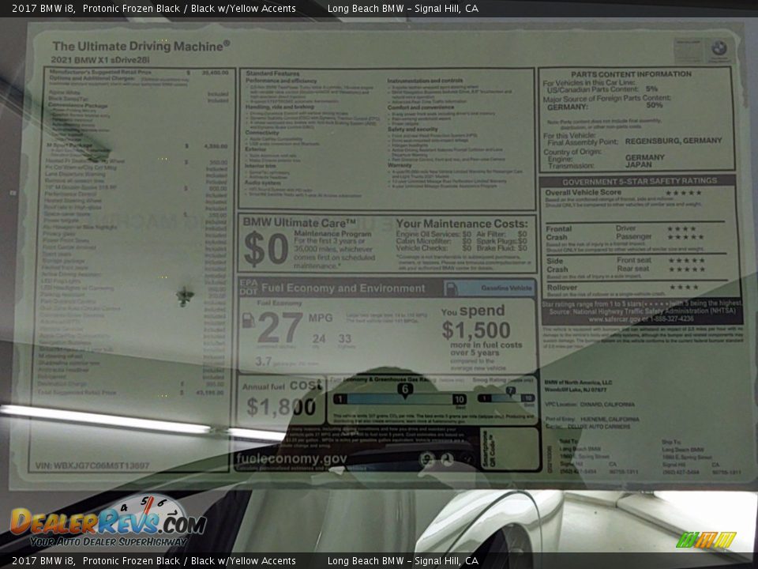Click the Frontal Crash Driver star rating
The height and width of the screenshot is (569, 758).
click(681, 228)
